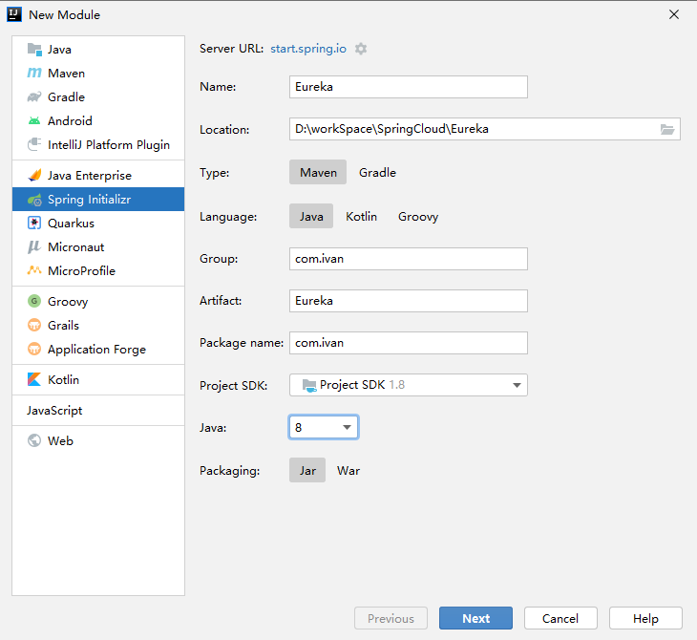This screenshot has height=640, width=697.
Task: Click the Next button
Action: click(x=475, y=618)
